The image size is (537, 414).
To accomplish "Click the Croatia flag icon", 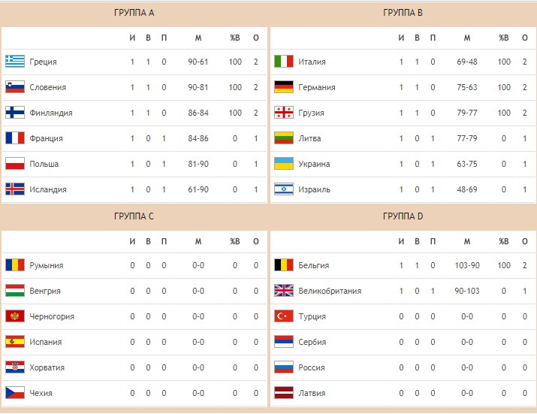I will 15,367.
